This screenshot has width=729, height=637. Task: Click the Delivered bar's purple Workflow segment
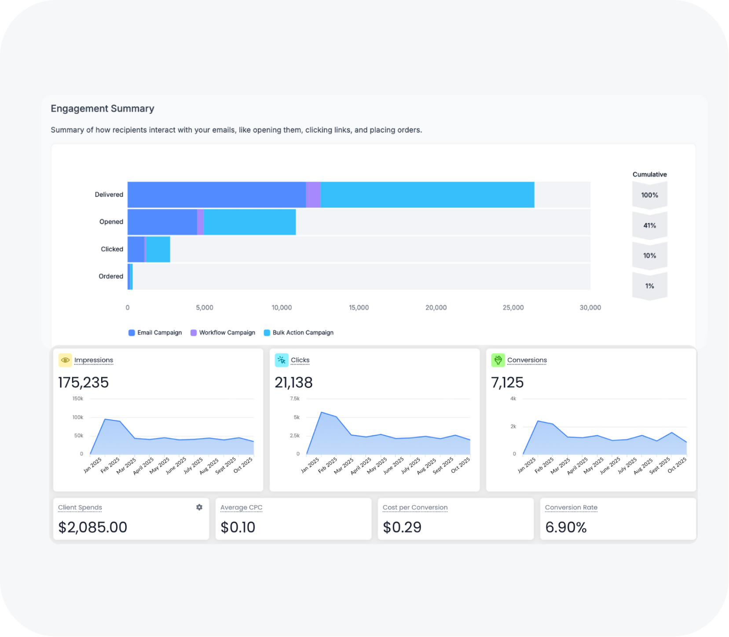[313, 195]
